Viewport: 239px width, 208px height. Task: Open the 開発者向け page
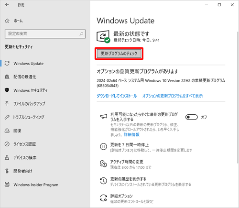coord(22,171)
